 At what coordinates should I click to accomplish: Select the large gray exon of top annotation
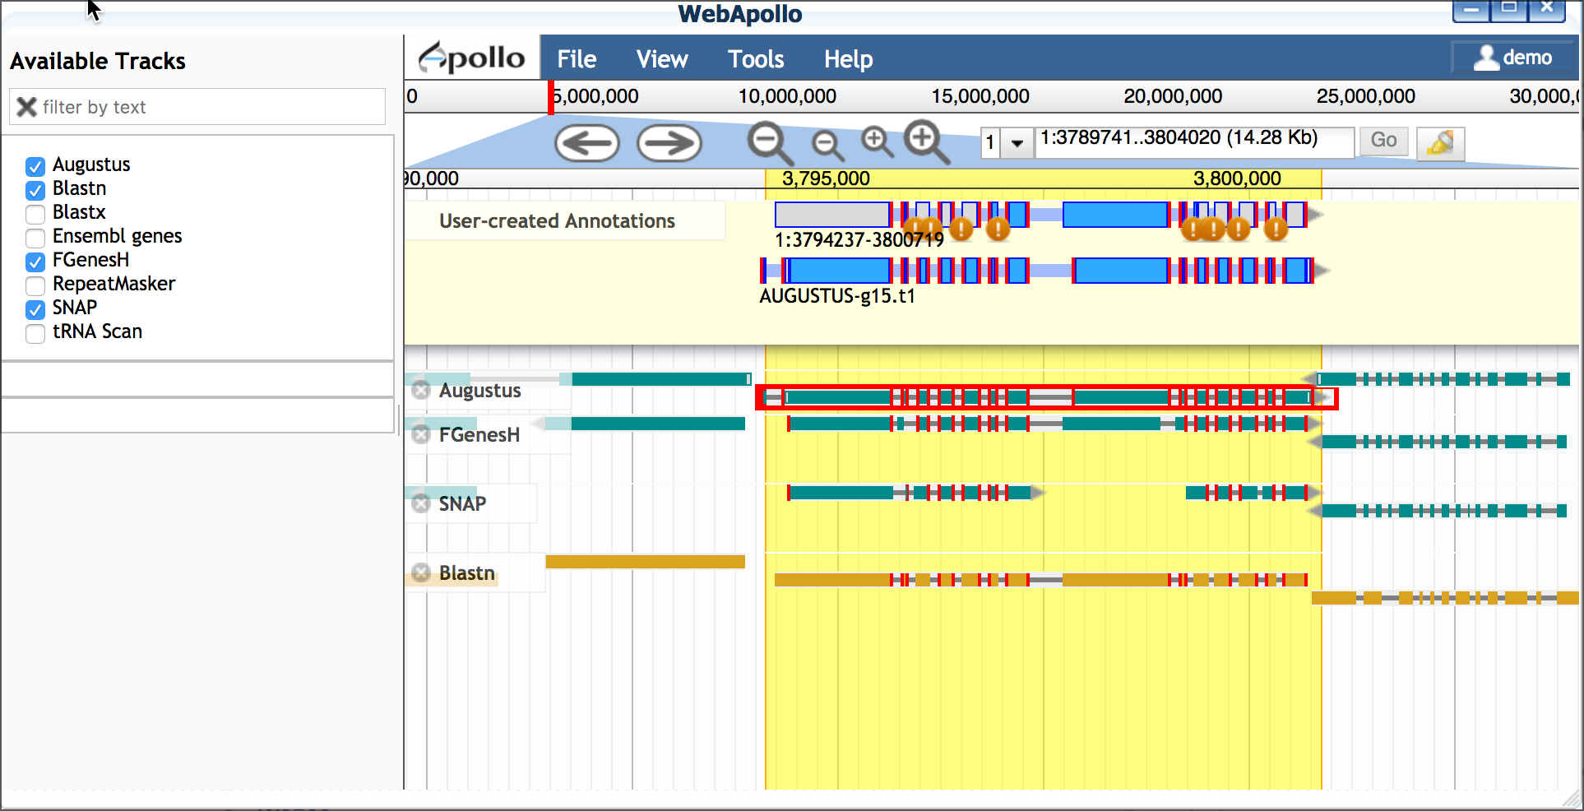coord(832,215)
